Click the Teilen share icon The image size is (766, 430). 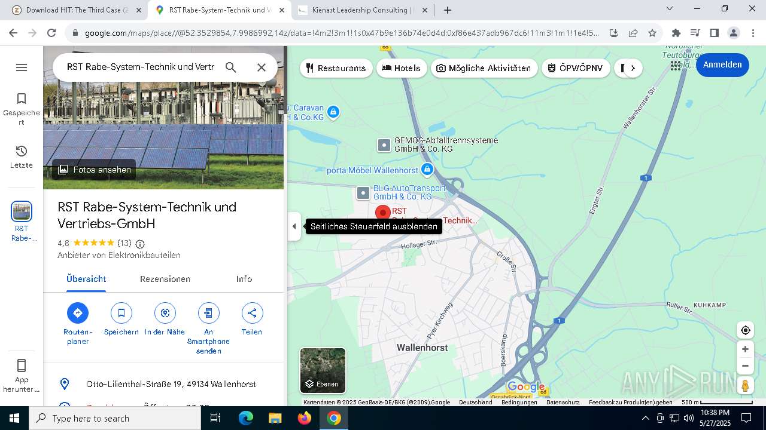(x=252, y=313)
